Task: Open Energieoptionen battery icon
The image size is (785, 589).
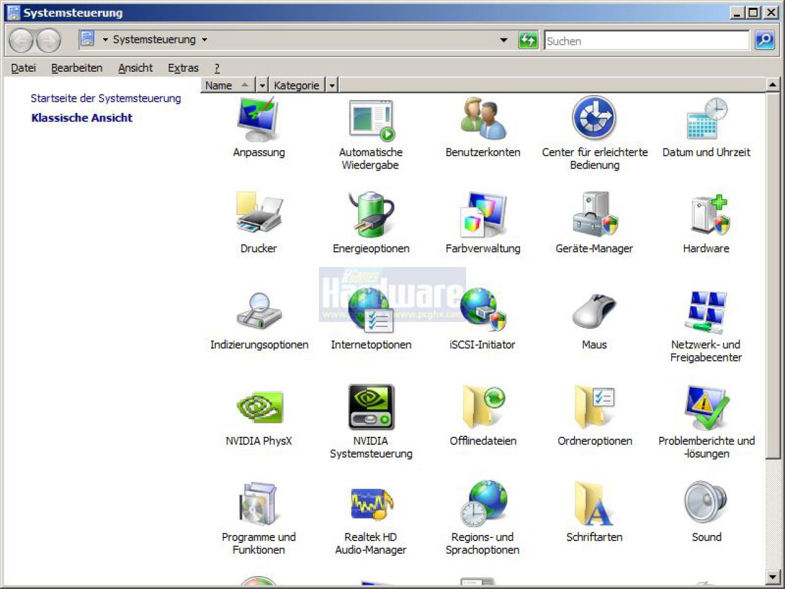Action: tap(371, 214)
